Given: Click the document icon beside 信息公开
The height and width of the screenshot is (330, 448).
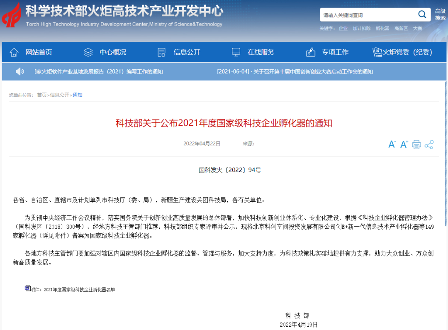Looking at the screenshot, I should (x=161, y=52).
